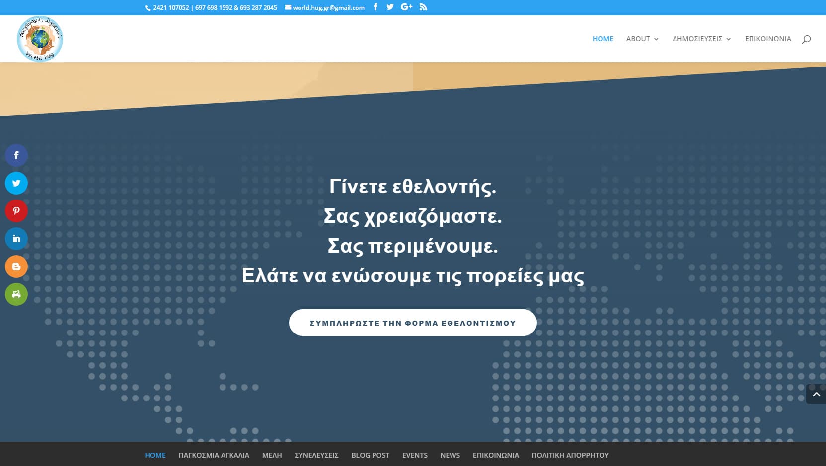Click the heading Σας χρειαζόμαστε.
826x466 pixels.
413,216
